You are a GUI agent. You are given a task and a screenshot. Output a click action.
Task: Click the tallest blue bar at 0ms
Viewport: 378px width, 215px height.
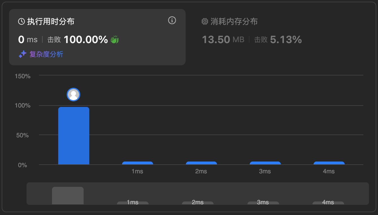(x=74, y=136)
